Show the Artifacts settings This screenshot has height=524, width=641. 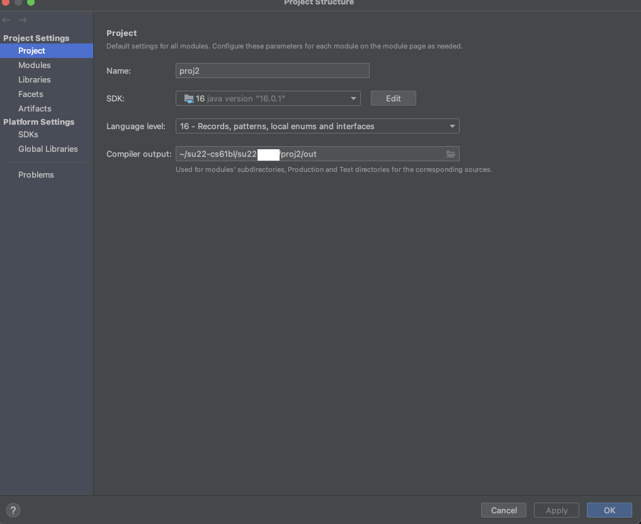[x=35, y=109]
